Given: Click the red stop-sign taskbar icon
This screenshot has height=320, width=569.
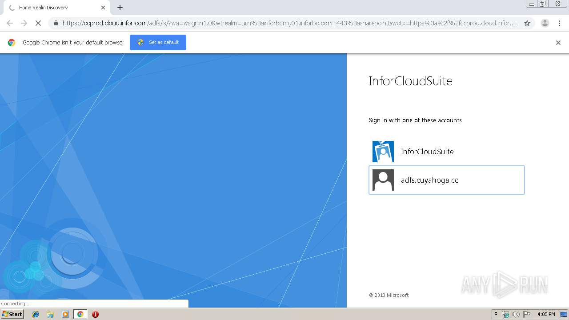Looking at the screenshot, I should (x=95, y=314).
